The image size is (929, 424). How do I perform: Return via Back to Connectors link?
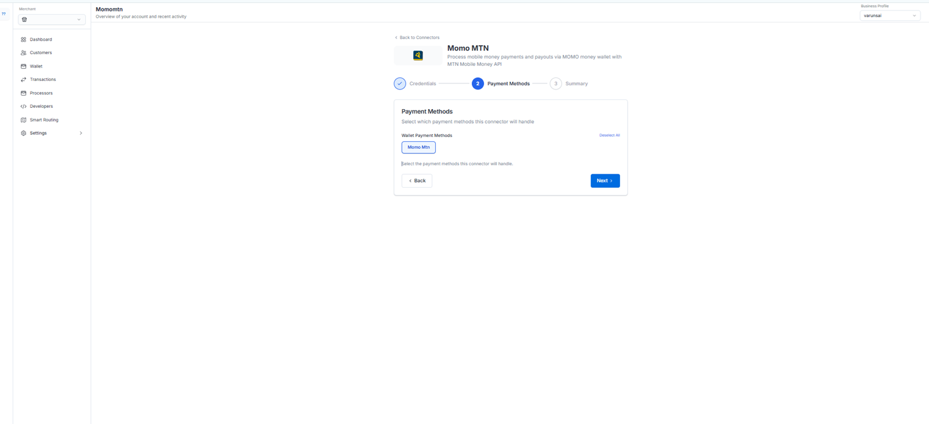coord(417,38)
